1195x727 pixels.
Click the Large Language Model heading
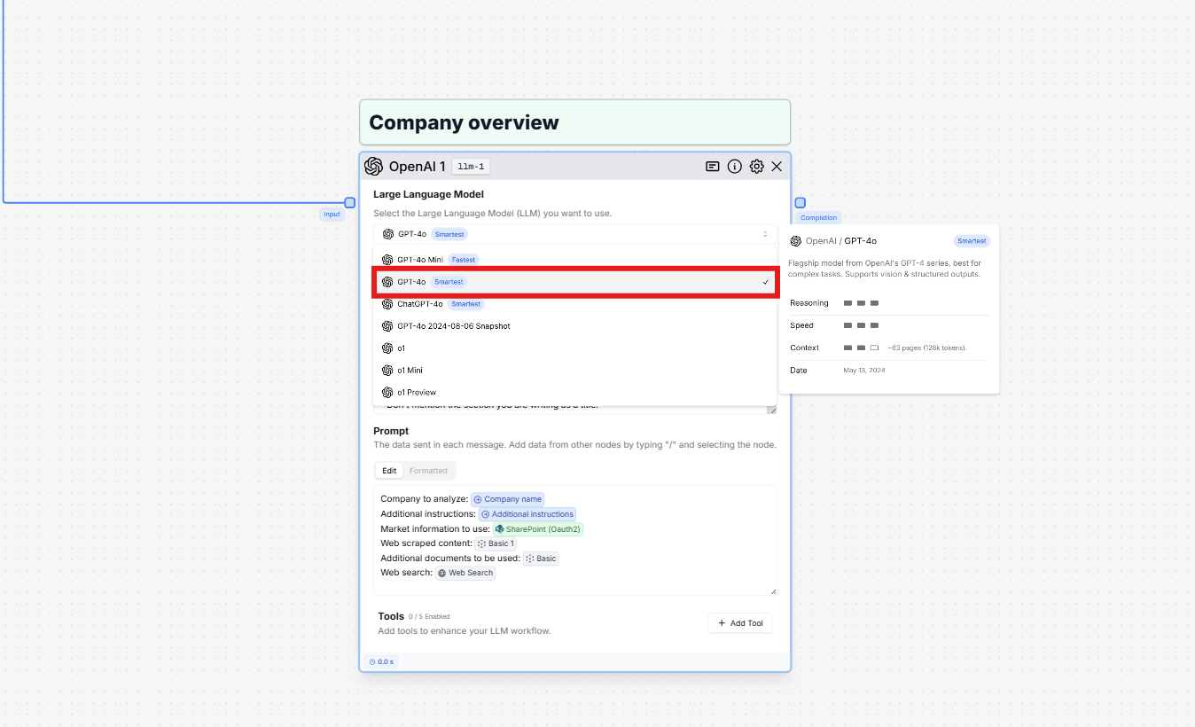428,194
